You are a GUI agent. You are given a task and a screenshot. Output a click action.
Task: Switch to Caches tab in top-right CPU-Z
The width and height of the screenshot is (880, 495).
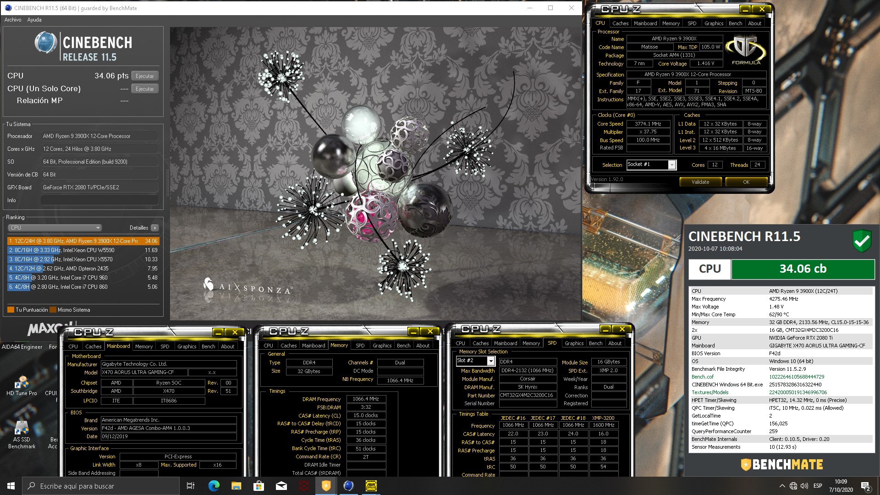tap(620, 23)
